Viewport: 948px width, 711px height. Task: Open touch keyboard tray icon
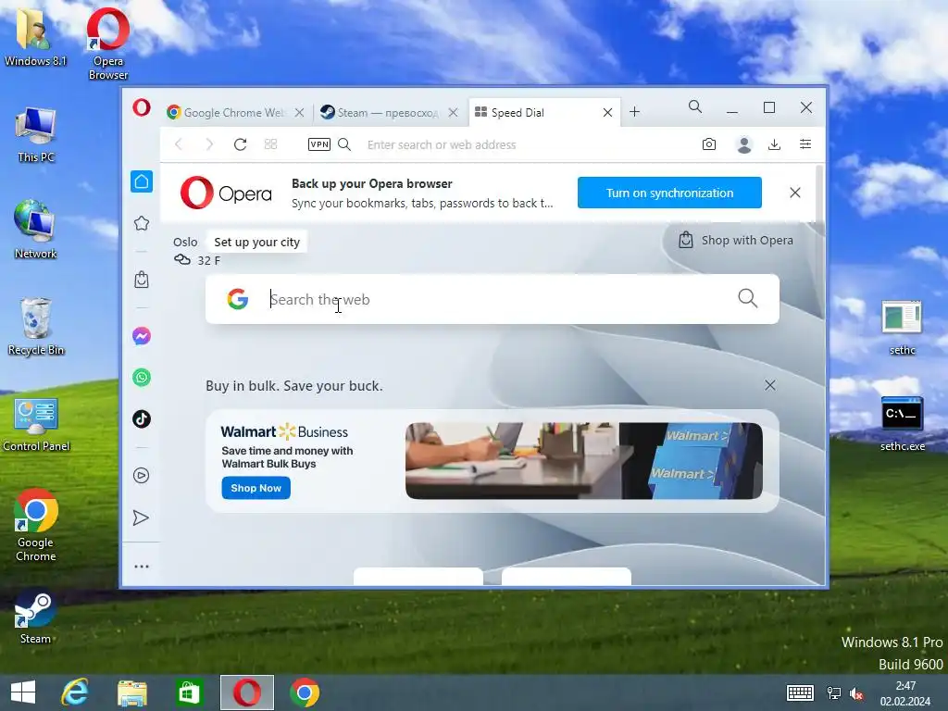point(800,692)
